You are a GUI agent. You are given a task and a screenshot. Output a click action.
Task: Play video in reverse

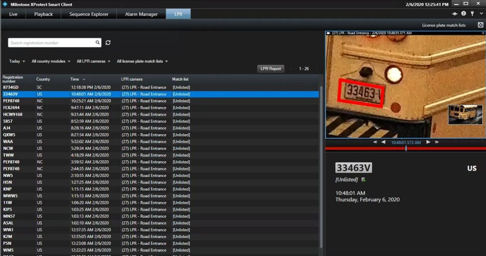[x=383, y=142]
